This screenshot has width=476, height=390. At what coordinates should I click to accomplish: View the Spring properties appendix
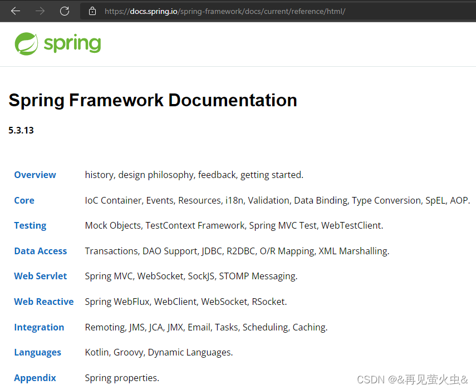(121, 378)
